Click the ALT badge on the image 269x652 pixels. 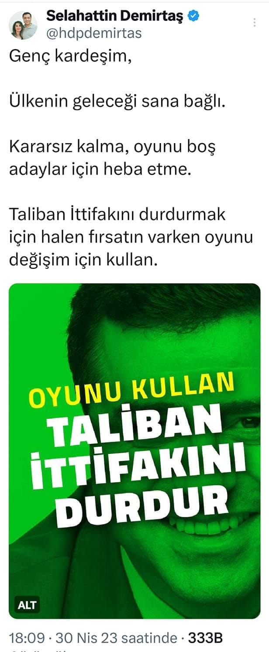[27, 605]
